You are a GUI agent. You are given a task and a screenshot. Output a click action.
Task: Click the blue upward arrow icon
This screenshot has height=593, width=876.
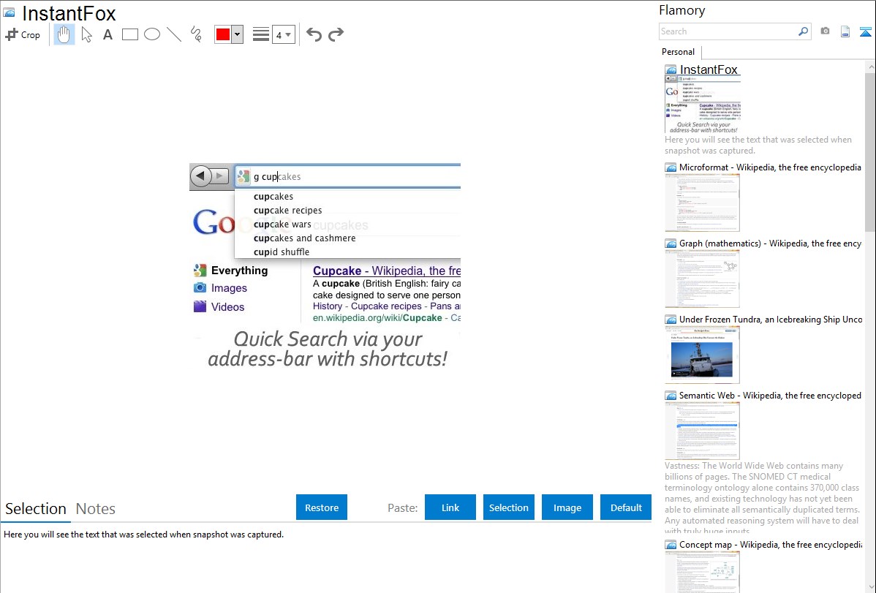click(x=865, y=31)
